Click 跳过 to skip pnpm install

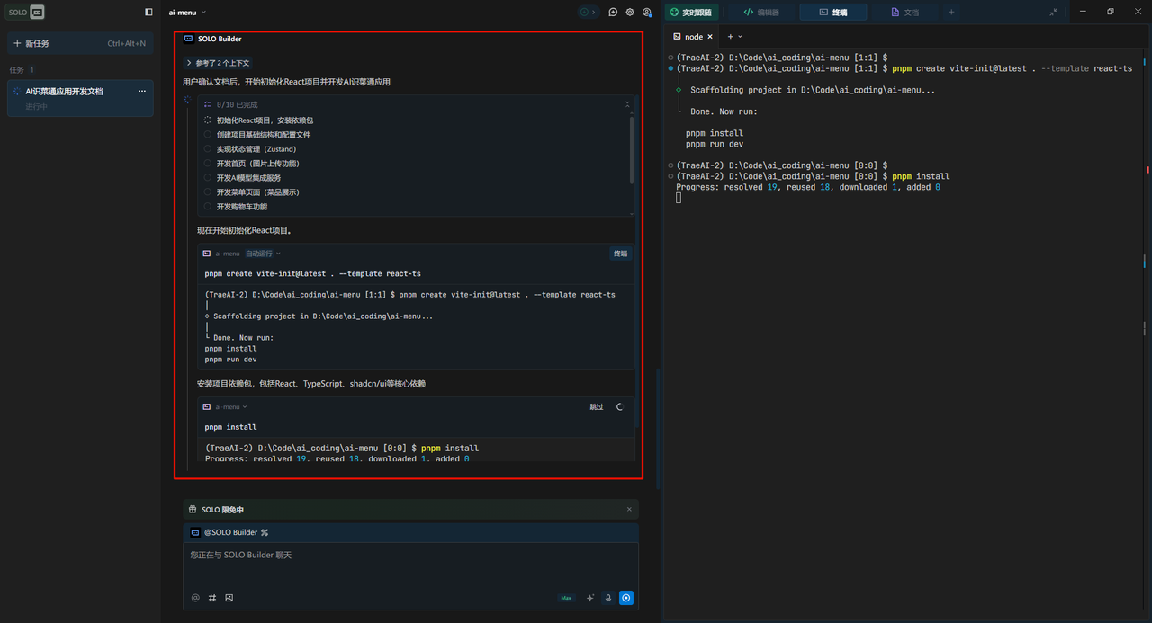[597, 407]
